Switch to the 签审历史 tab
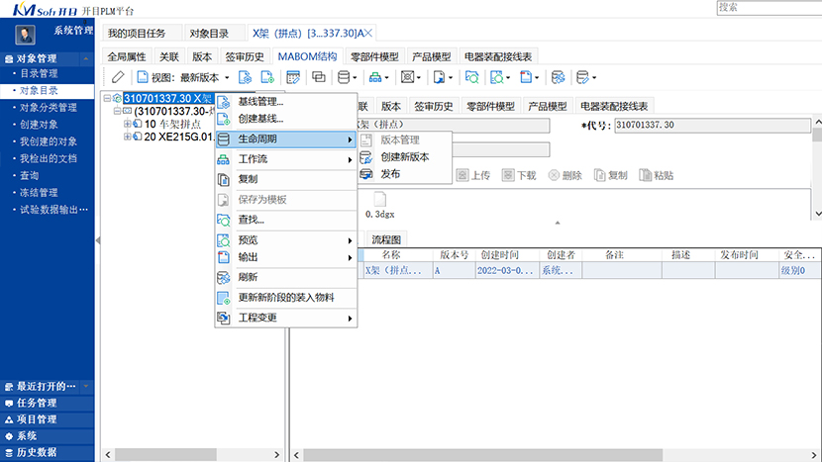The image size is (822, 462). (243, 56)
